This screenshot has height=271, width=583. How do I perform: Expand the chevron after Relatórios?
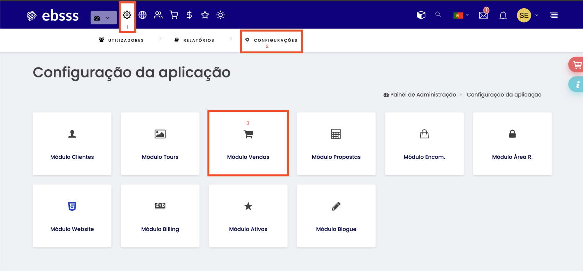coord(231,39)
